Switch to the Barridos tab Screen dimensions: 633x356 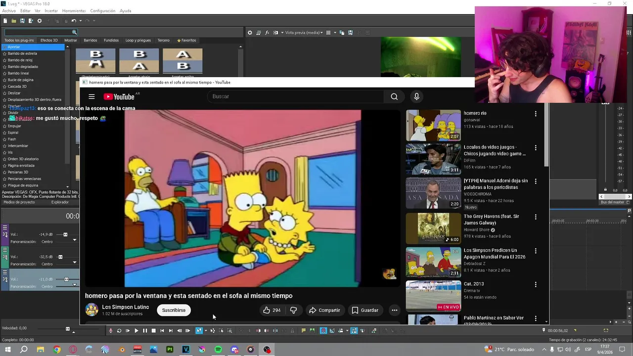90,40
